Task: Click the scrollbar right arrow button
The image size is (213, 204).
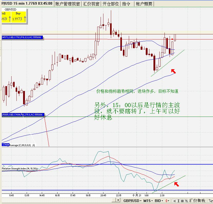Action: click(118, 200)
